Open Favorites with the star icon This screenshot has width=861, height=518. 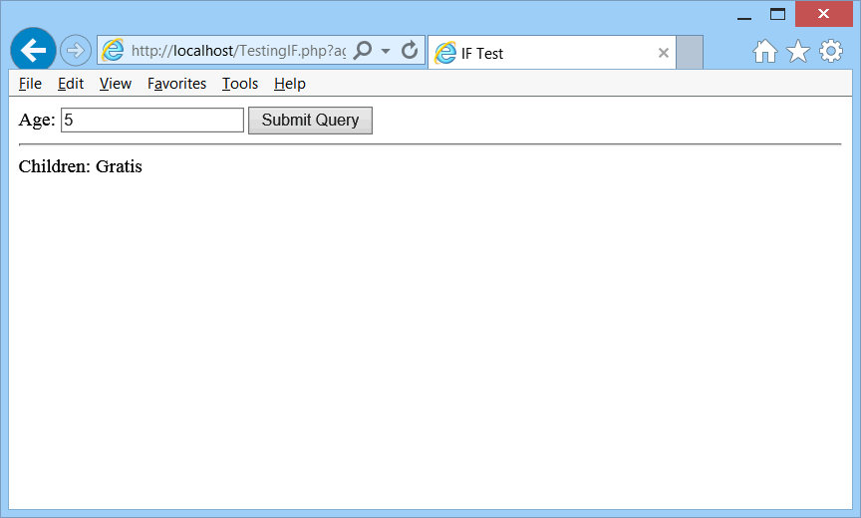[x=798, y=52]
